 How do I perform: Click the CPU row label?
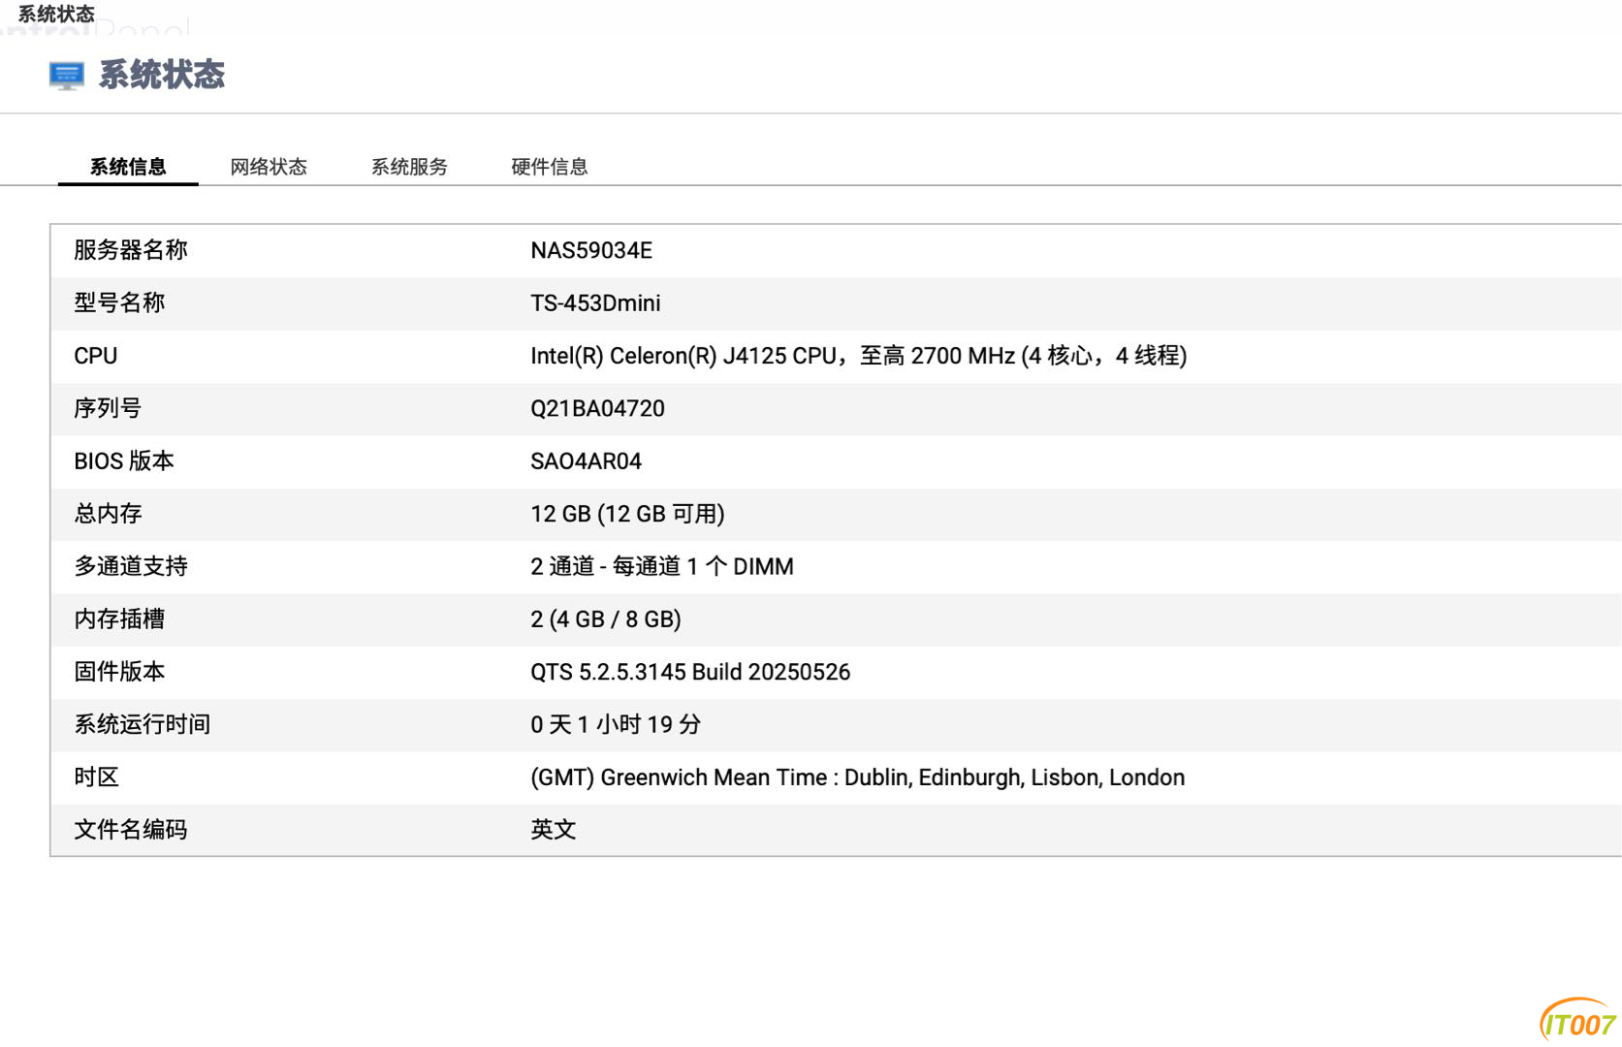tap(96, 356)
